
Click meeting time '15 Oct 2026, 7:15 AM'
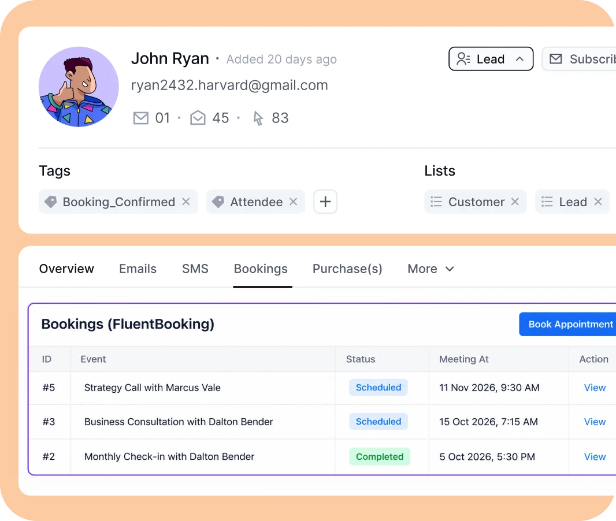[488, 422]
